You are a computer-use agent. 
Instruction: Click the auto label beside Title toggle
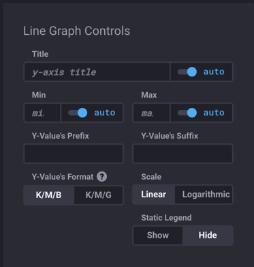tap(214, 72)
